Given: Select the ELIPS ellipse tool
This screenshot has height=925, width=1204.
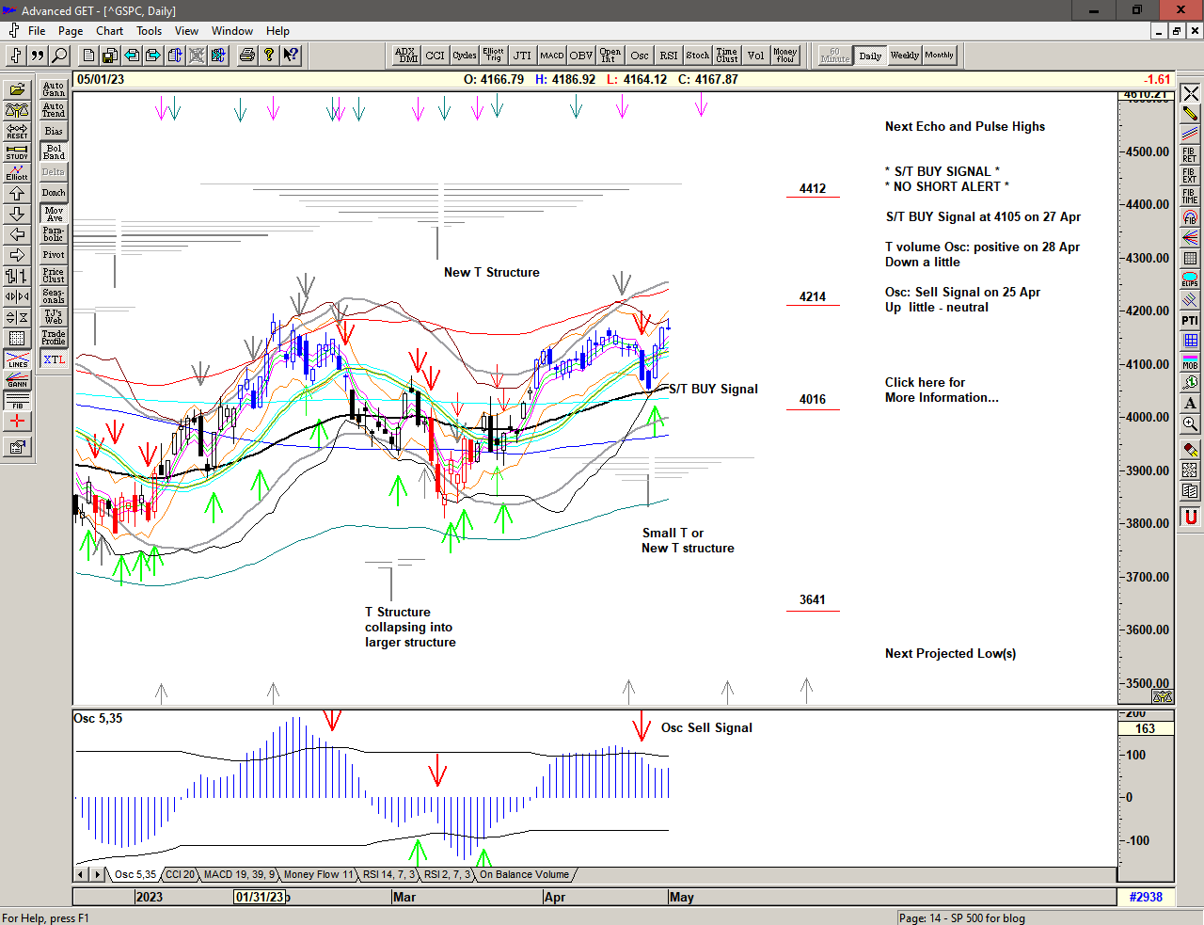Looking at the screenshot, I should pyautogui.click(x=1190, y=279).
